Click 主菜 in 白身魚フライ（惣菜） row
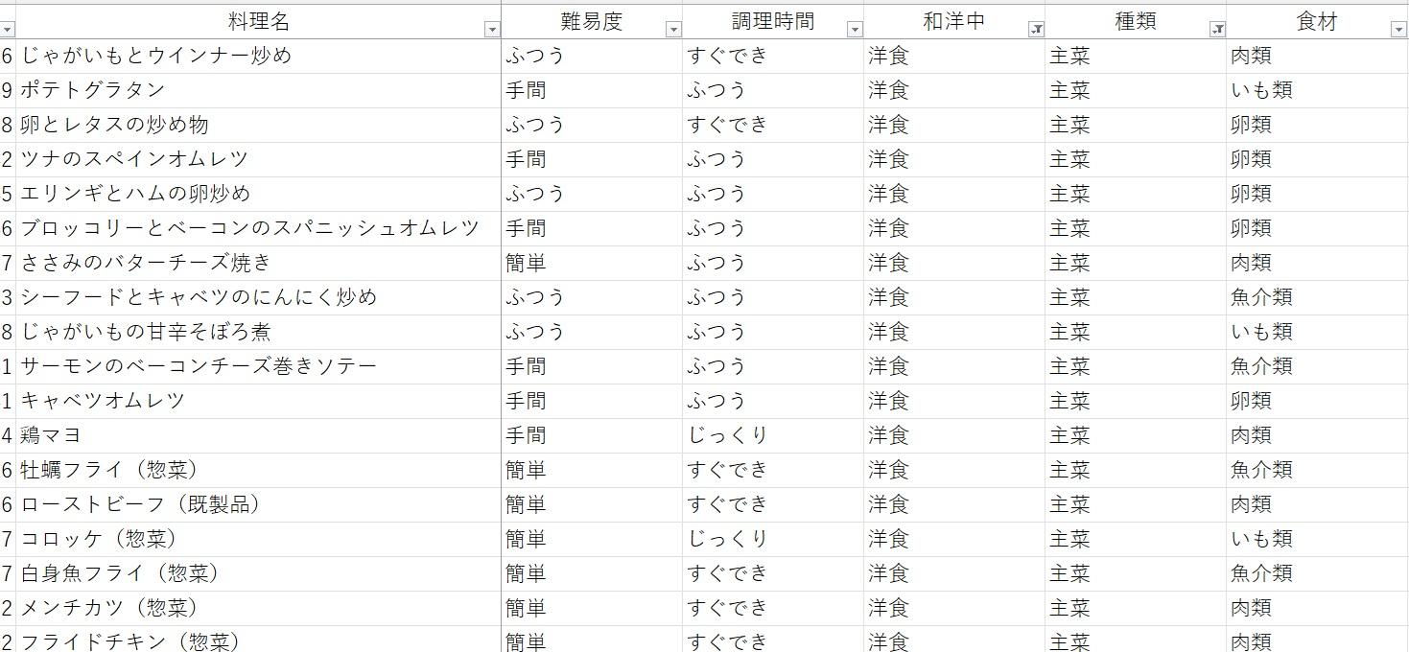The width and height of the screenshot is (1409, 652). 1069,573
